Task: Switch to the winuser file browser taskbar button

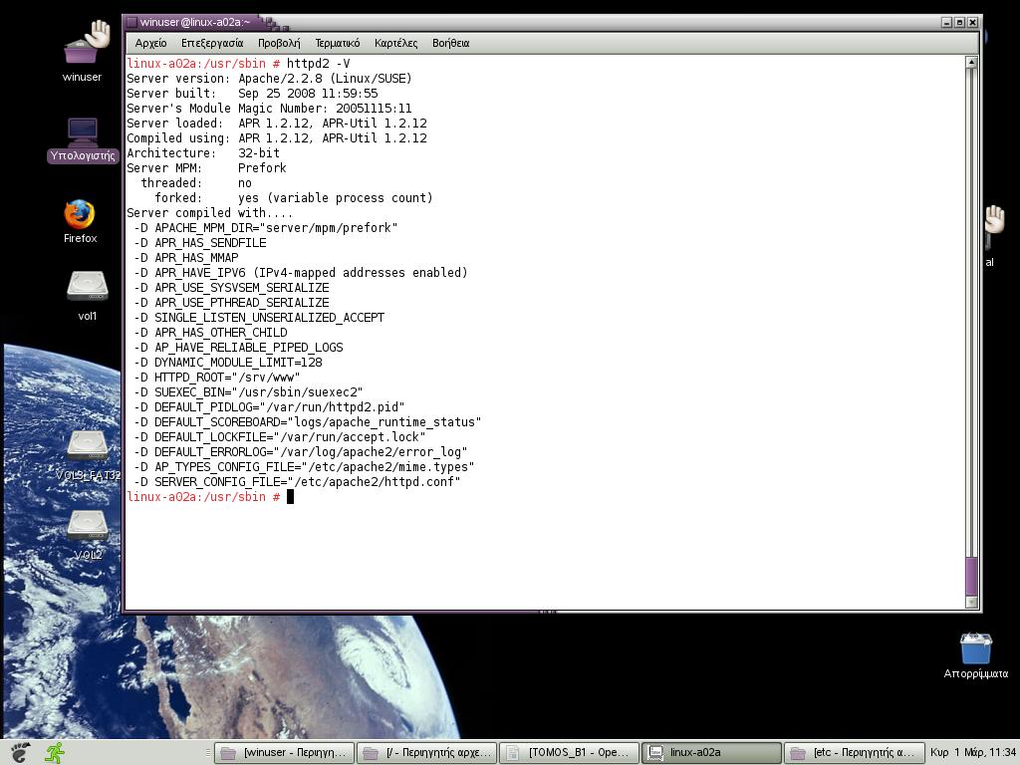Action: (x=284, y=753)
